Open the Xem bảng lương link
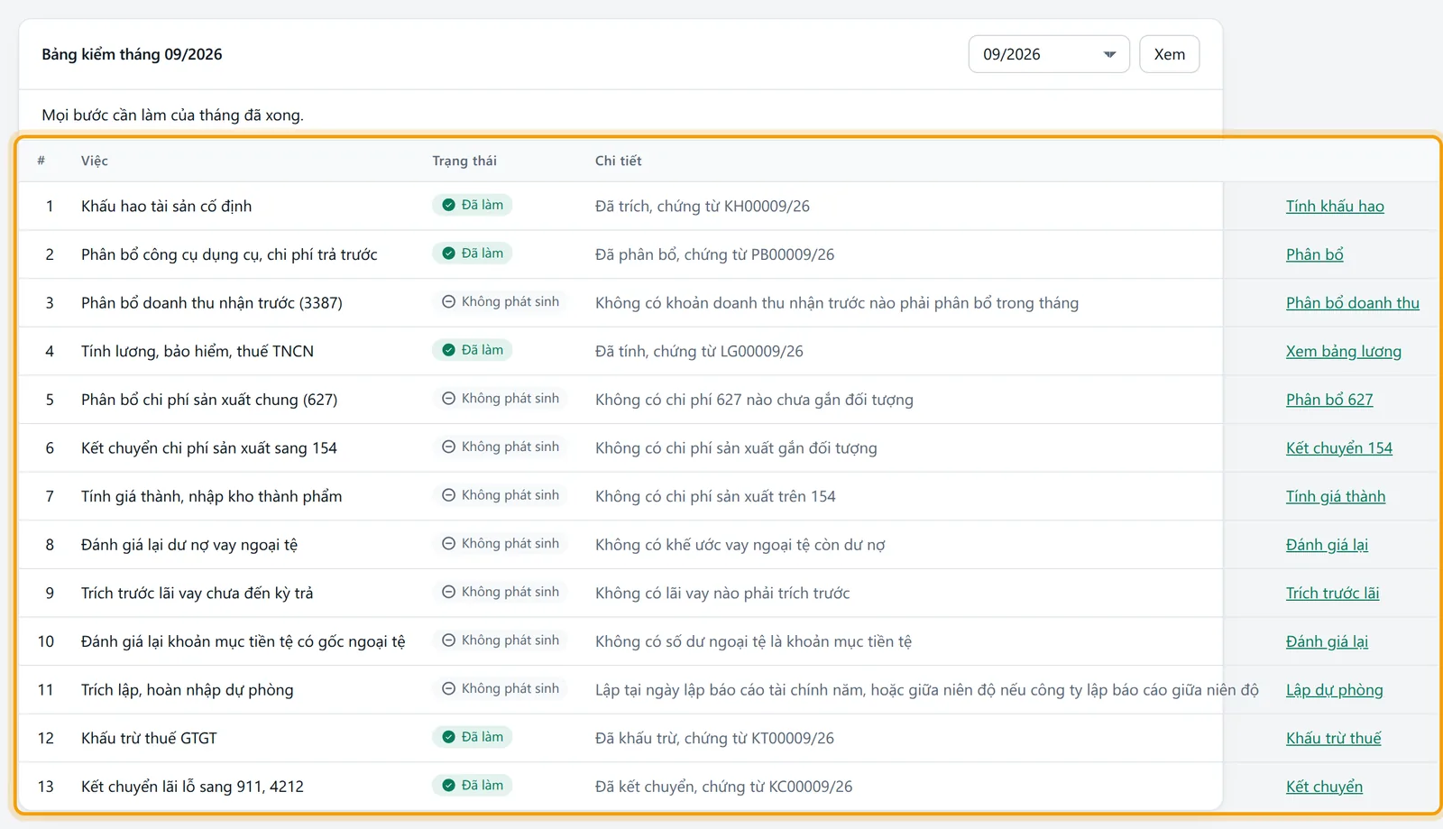Screen dimensions: 1443x829 (x=1344, y=352)
